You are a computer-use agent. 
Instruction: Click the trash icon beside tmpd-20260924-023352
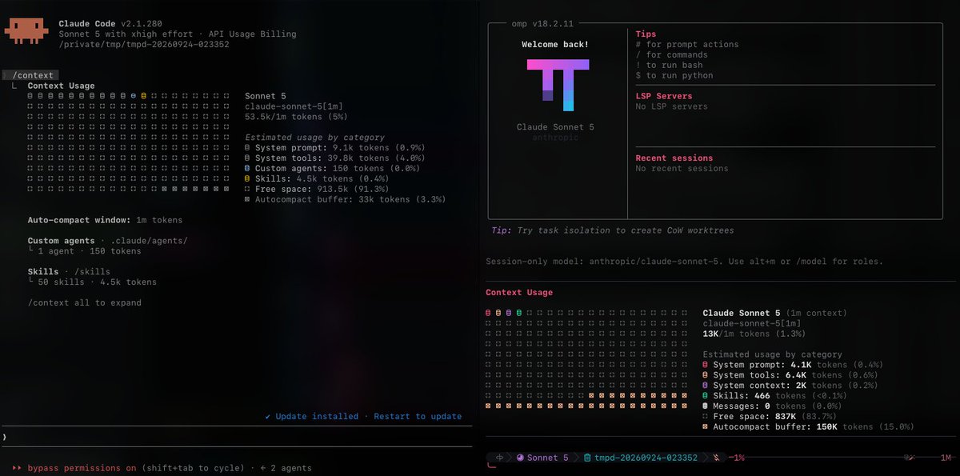[587, 458]
